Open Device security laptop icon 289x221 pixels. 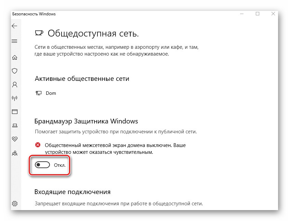pyautogui.click(x=15, y=126)
